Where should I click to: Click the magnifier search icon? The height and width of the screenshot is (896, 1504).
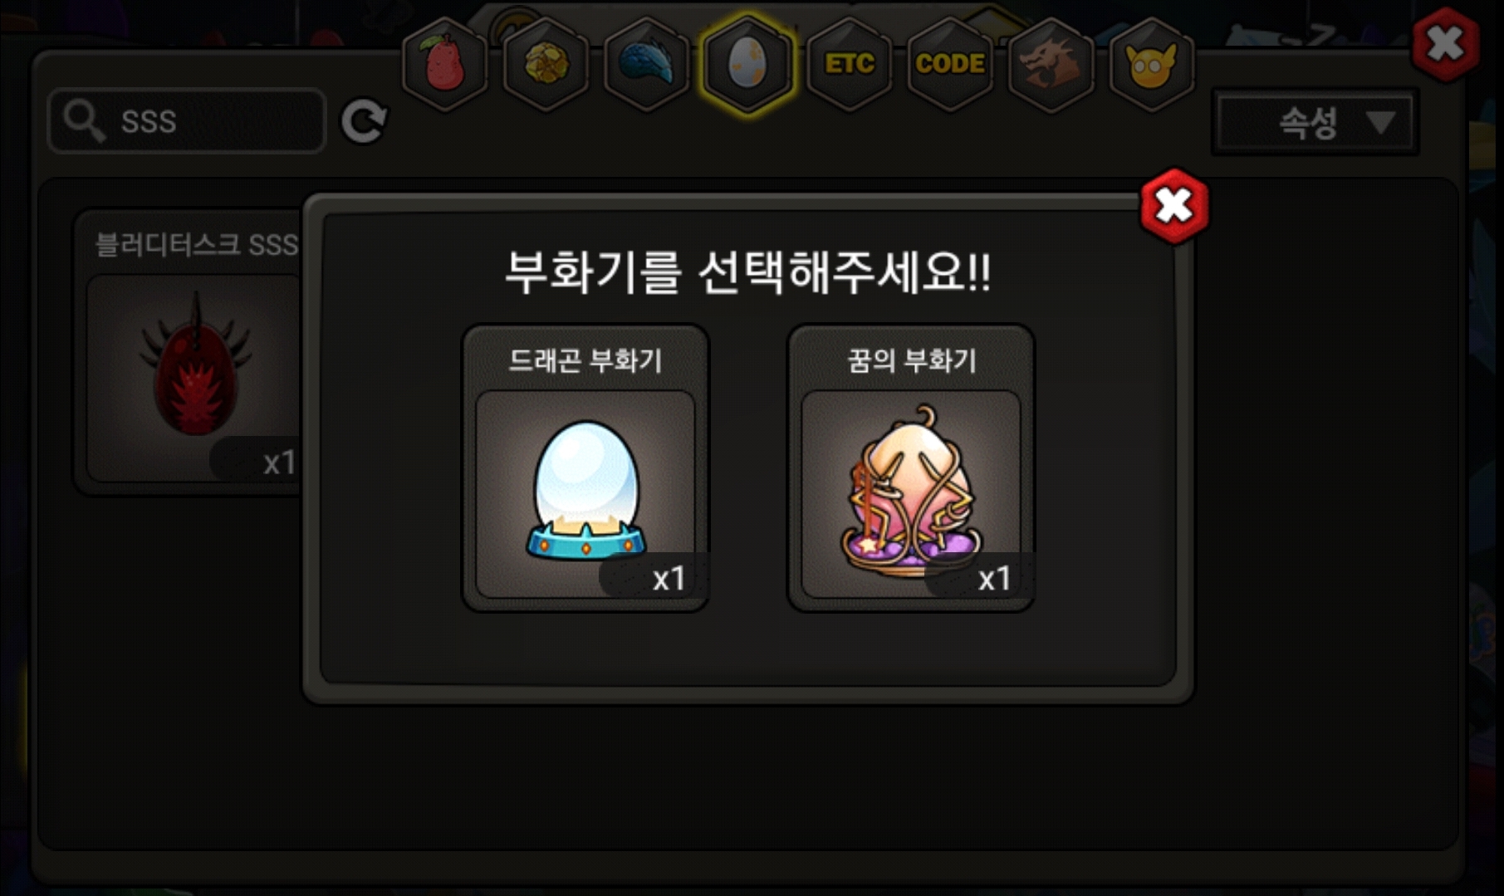(x=84, y=121)
